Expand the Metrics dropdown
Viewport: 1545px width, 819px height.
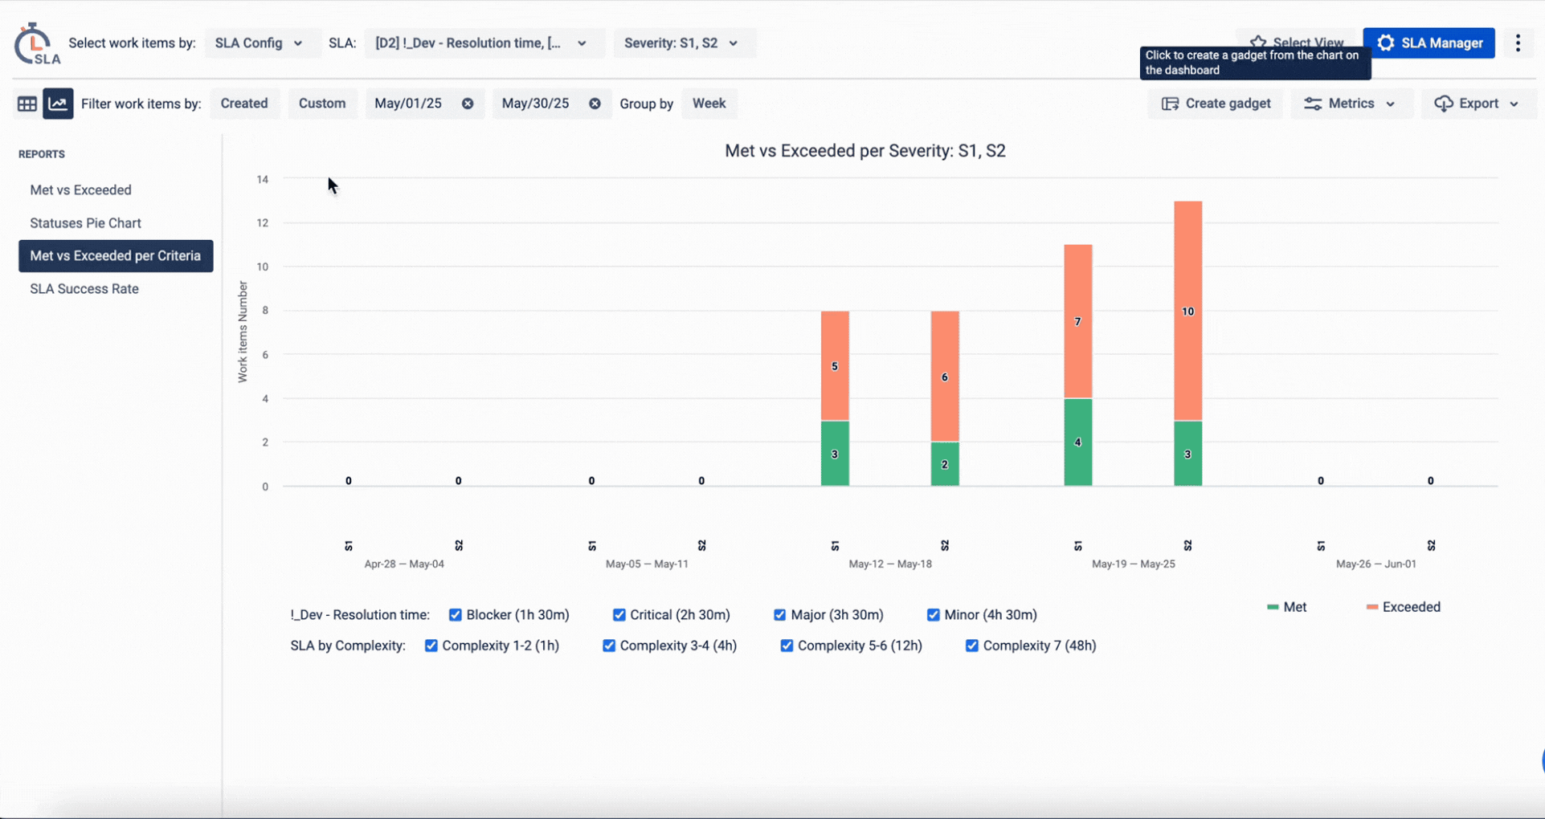tap(1350, 104)
